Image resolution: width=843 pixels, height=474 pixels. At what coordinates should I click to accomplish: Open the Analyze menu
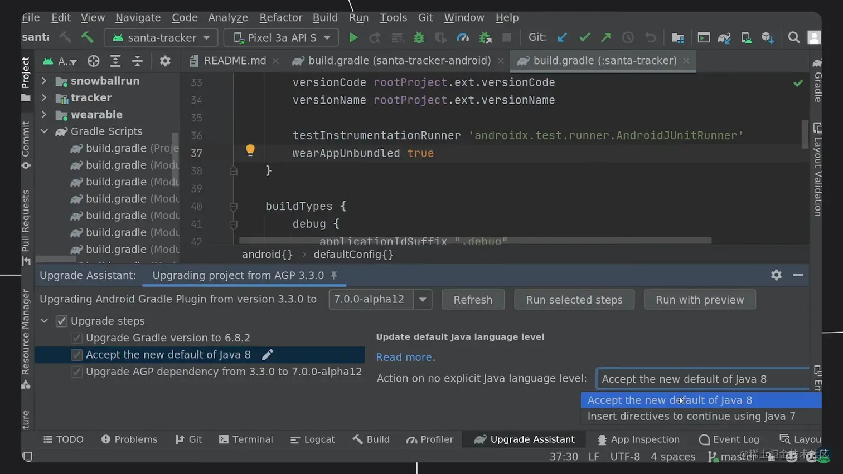(x=227, y=18)
